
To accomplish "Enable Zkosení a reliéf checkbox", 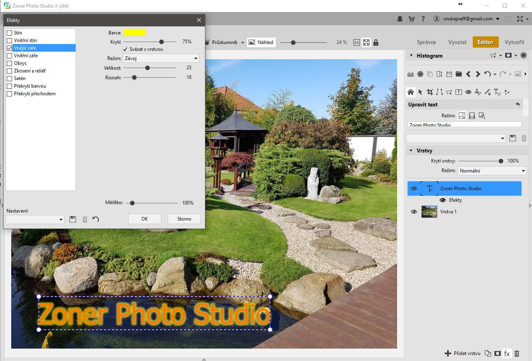I will [9, 71].
